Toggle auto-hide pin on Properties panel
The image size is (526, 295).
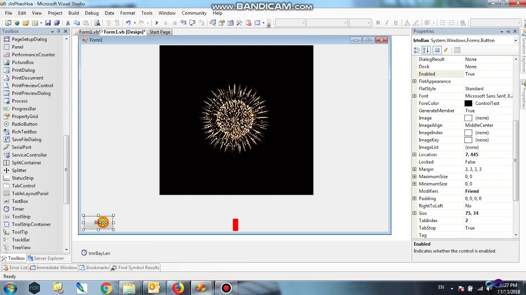pos(508,31)
